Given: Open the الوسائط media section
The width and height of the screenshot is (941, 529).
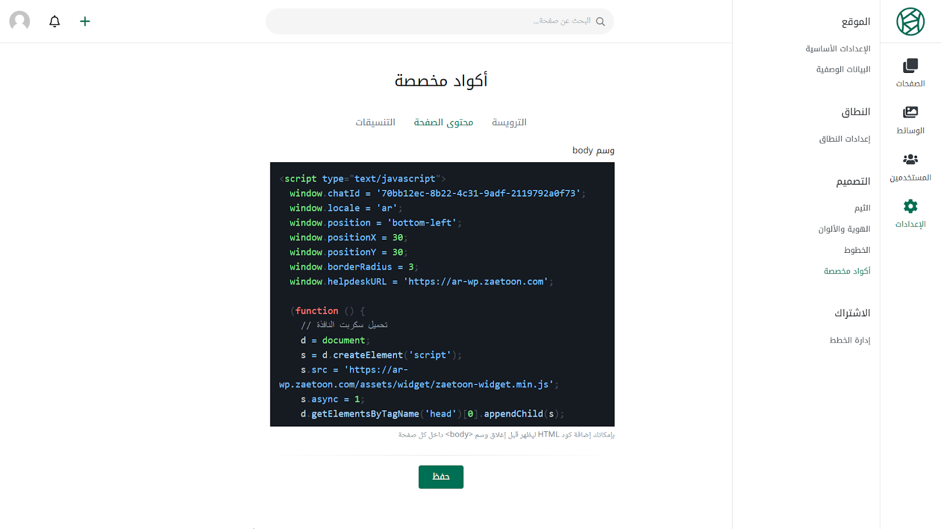Looking at the screenshot, I should 910,120.
